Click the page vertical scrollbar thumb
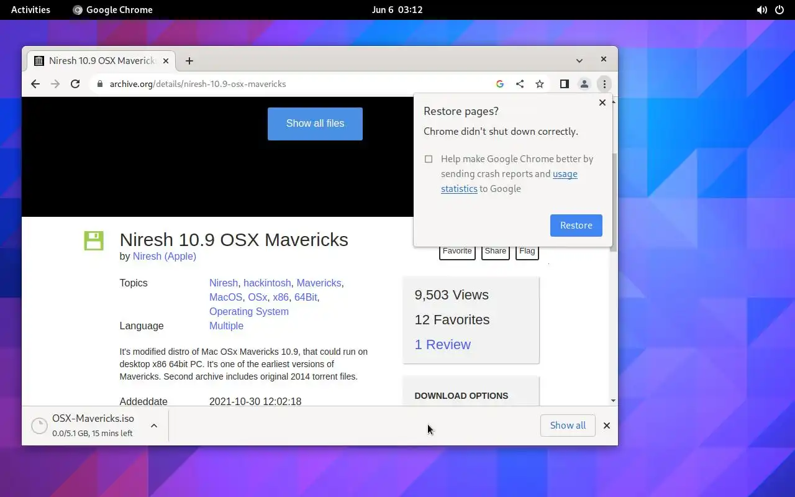The width and height of the screenshot is (795, 497). pos(614,202)
